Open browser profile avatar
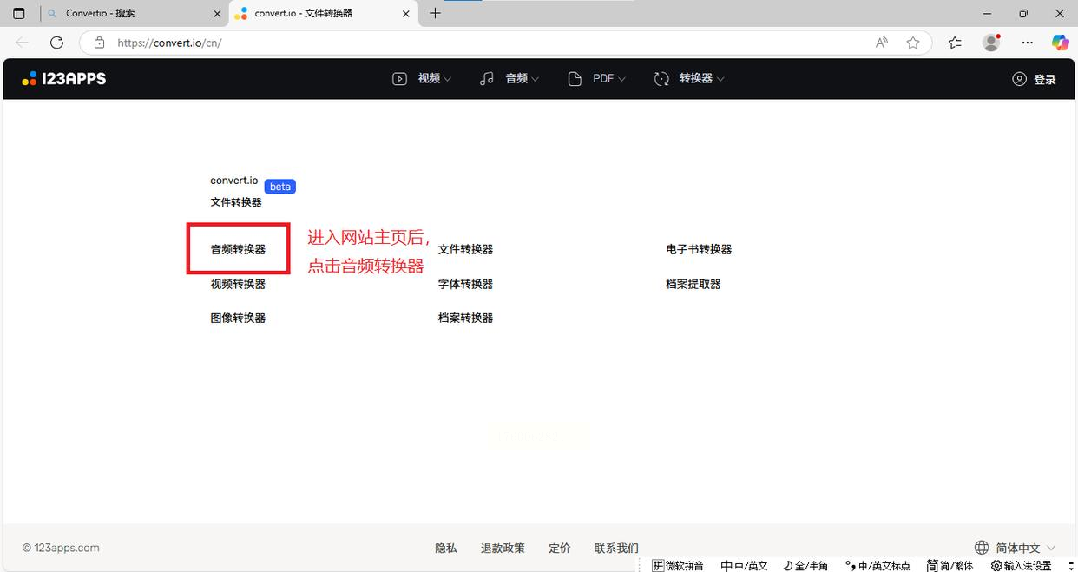The image size is (1078, 572). click(x=991, y=43)
